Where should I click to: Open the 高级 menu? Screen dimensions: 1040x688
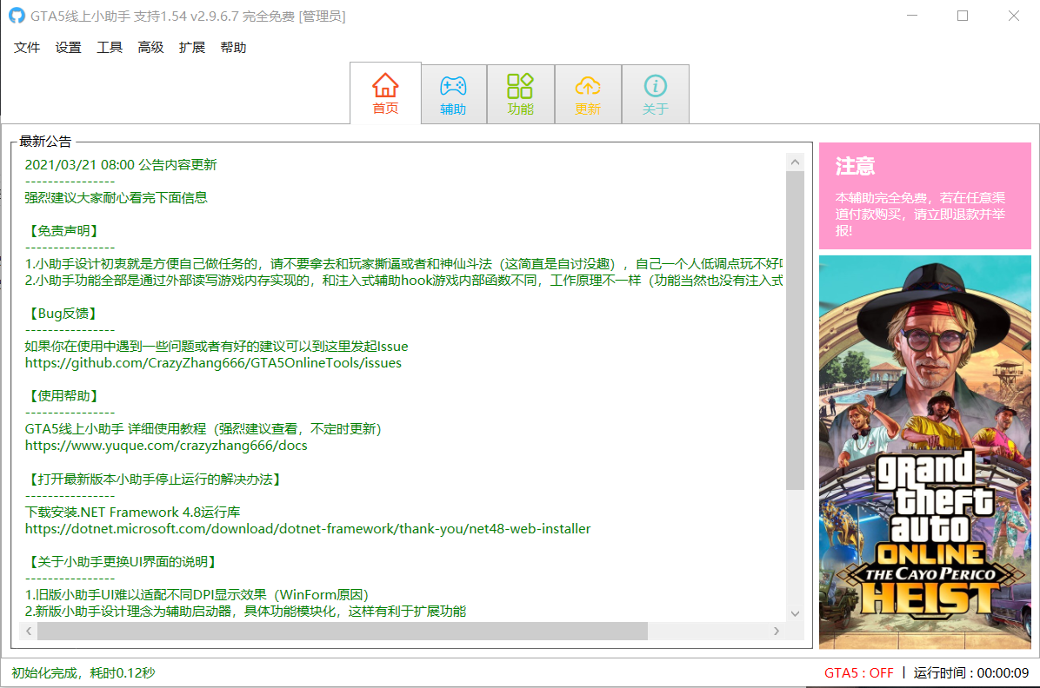point(150,47)
